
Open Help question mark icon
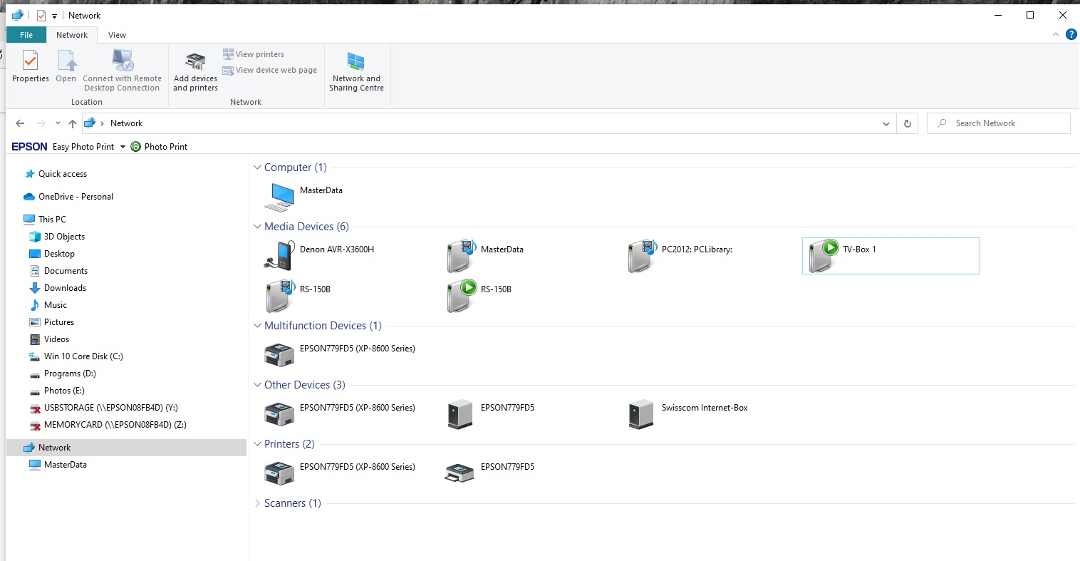(x=1071, y=34)
